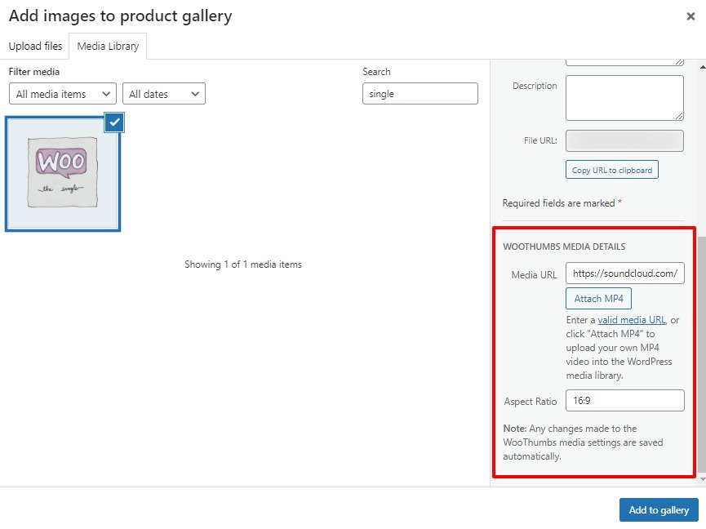Click the checkmark icon on the selected image
Viewport: 706px width, 529px height.
[113, 122]
